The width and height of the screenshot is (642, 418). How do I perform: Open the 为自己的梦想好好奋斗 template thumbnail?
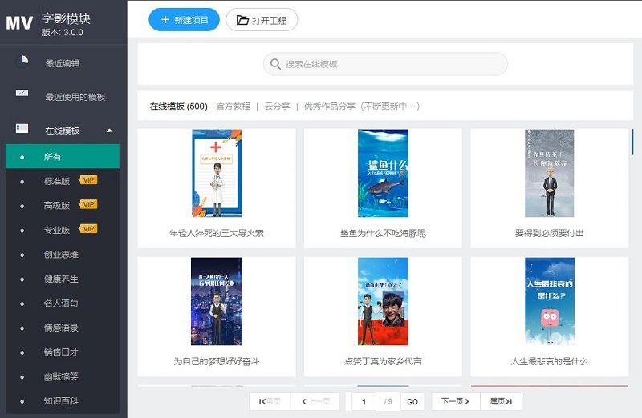pos(217,301)
